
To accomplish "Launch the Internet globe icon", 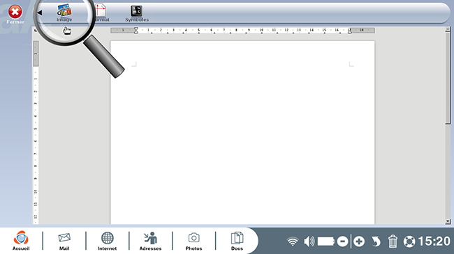I will click(107, 238).
